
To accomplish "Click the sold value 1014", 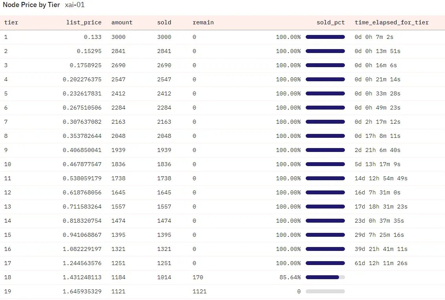I will coord(164,277).
